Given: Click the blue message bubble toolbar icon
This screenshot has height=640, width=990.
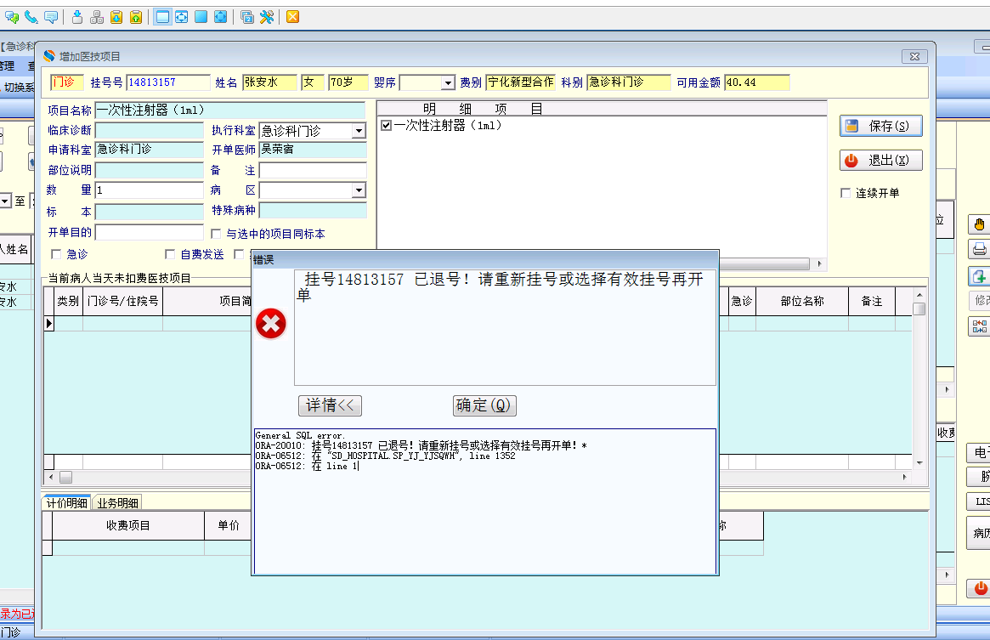Looking at the screenshot, I should (x=51, y=17).
